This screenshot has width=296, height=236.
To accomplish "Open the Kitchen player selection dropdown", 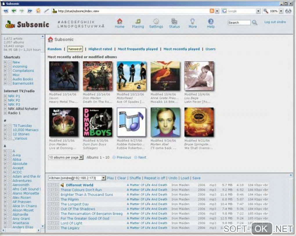I will (77, 178).
